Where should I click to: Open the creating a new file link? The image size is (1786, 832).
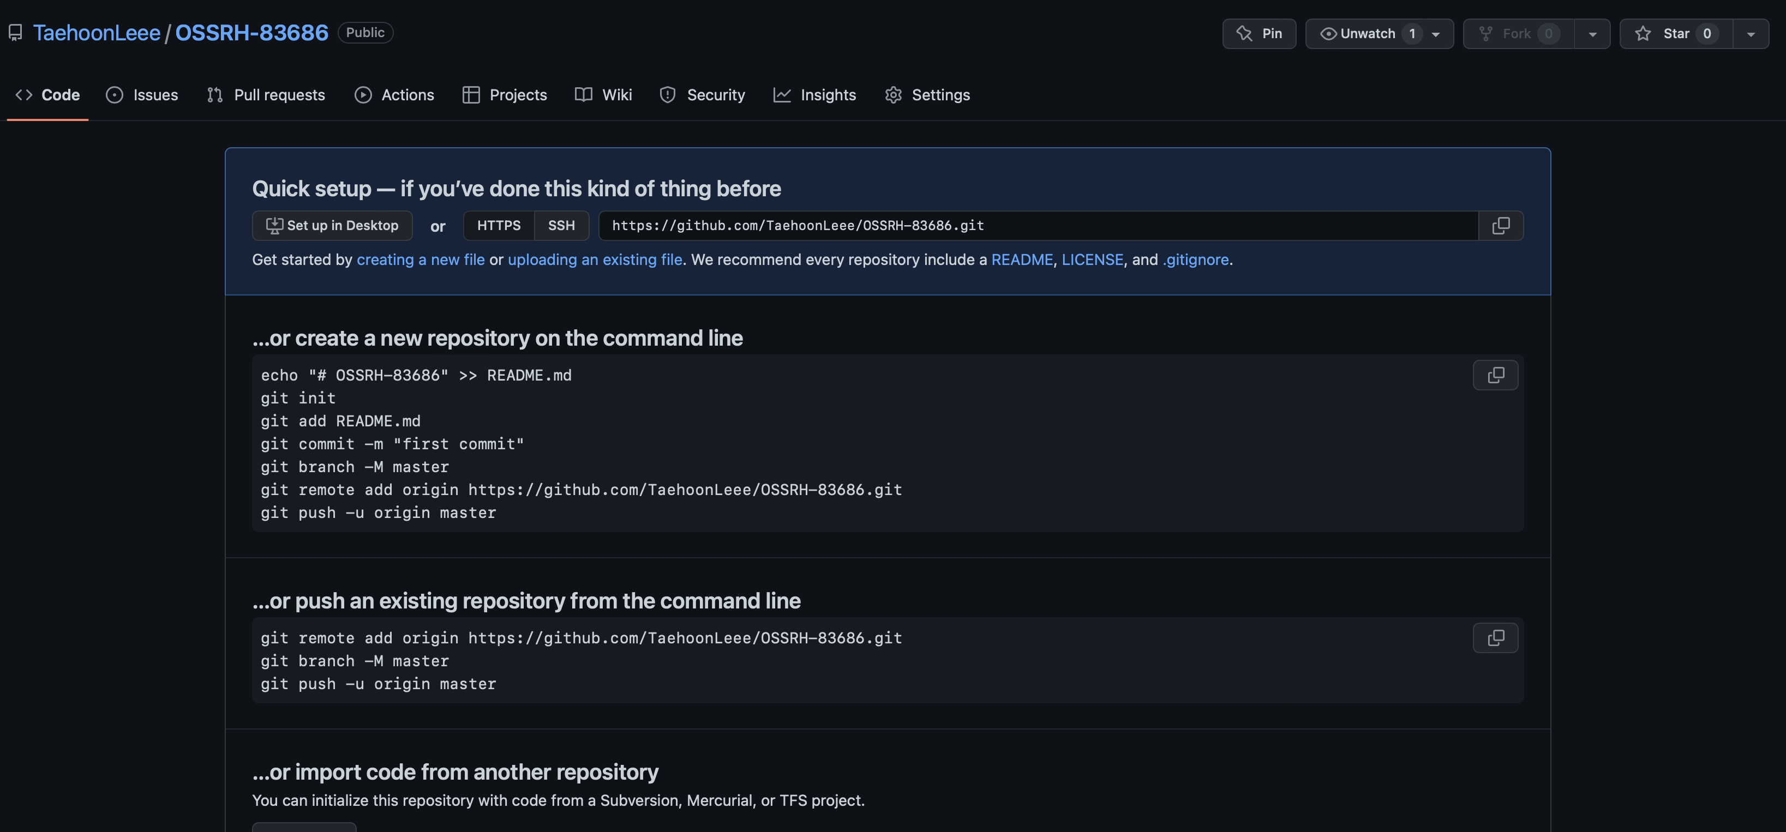click(x=421, y=260)
